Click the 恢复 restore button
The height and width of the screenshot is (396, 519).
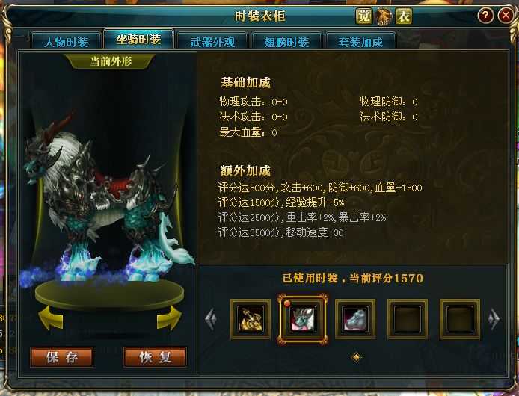click(x=156, y=357)
